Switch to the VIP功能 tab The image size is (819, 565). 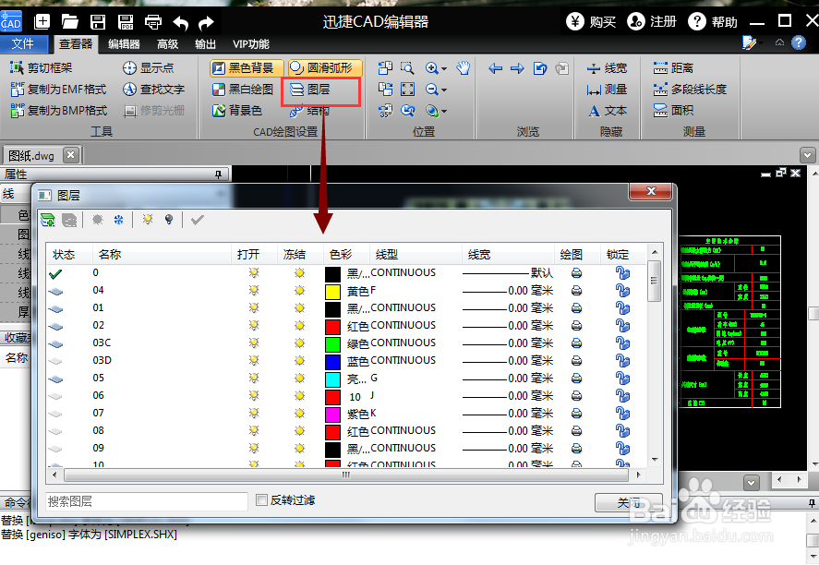[251, 44]
